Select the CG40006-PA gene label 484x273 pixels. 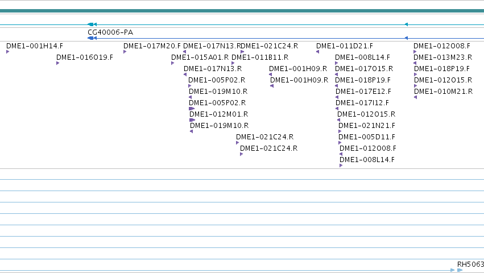click(x=110, y=32)
